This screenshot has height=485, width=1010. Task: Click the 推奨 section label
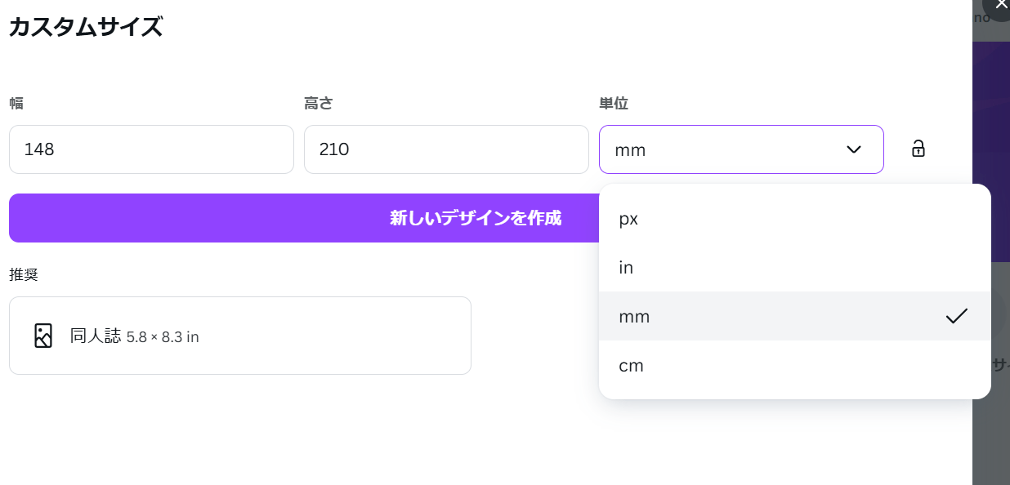pyautogui.click(x=24, y=274)
